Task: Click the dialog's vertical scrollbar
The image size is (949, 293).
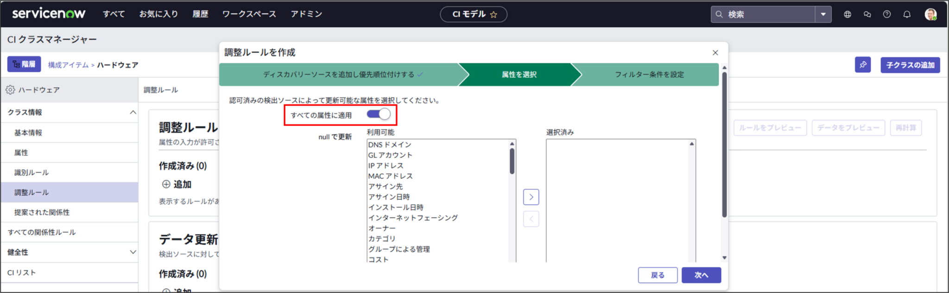Action: (724, 144)
